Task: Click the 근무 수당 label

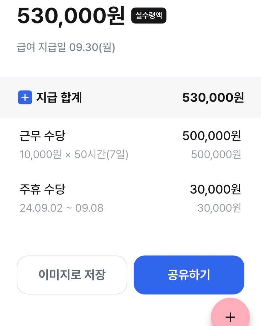Action: tap(42, 136)
